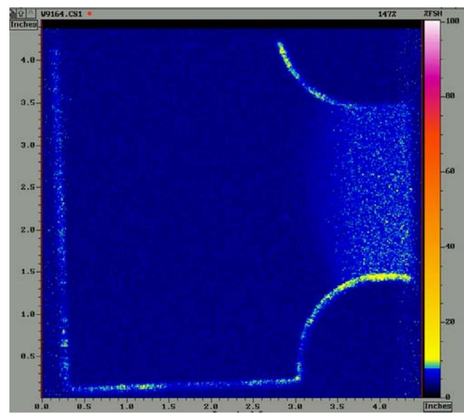Click the home view icon in corner toolbar
Image resolution: width=464 pixels, height=413 pixels.
tap(21, 13)
